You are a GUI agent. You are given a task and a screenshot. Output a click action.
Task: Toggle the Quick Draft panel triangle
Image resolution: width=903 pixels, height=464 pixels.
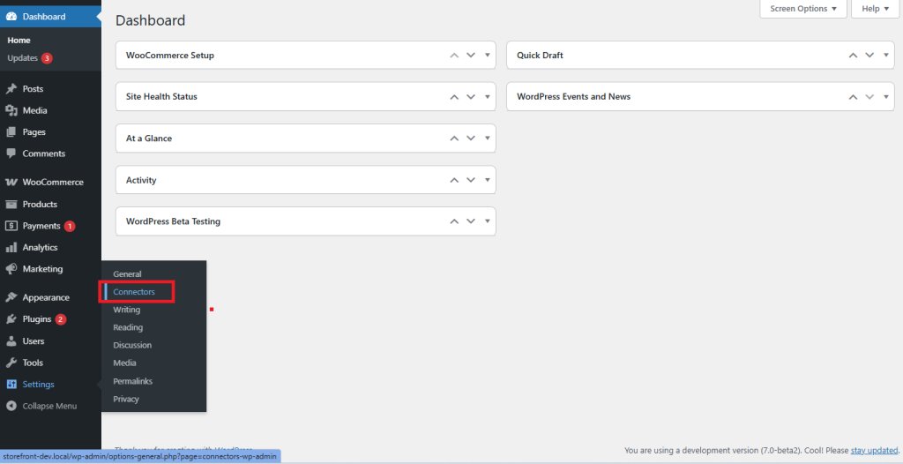coord(886,56)
